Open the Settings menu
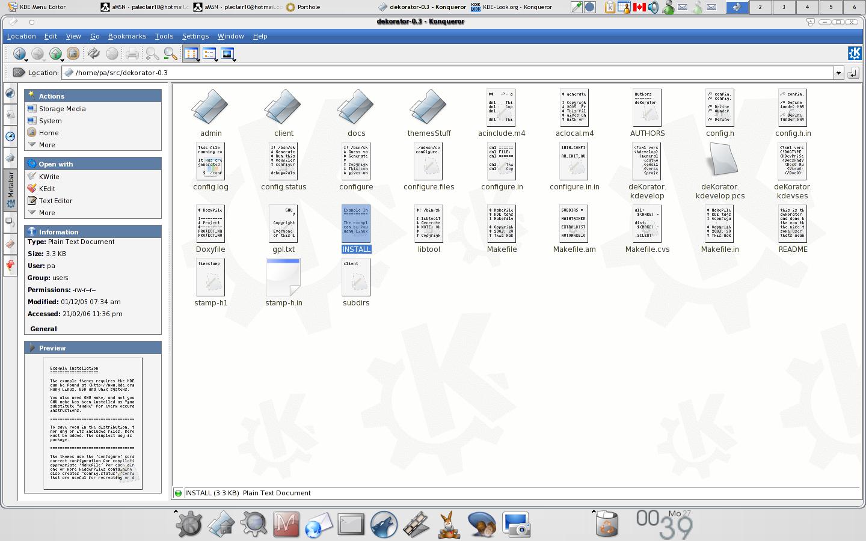The width and height of the screenshot is (866, 541). [195, 36]
